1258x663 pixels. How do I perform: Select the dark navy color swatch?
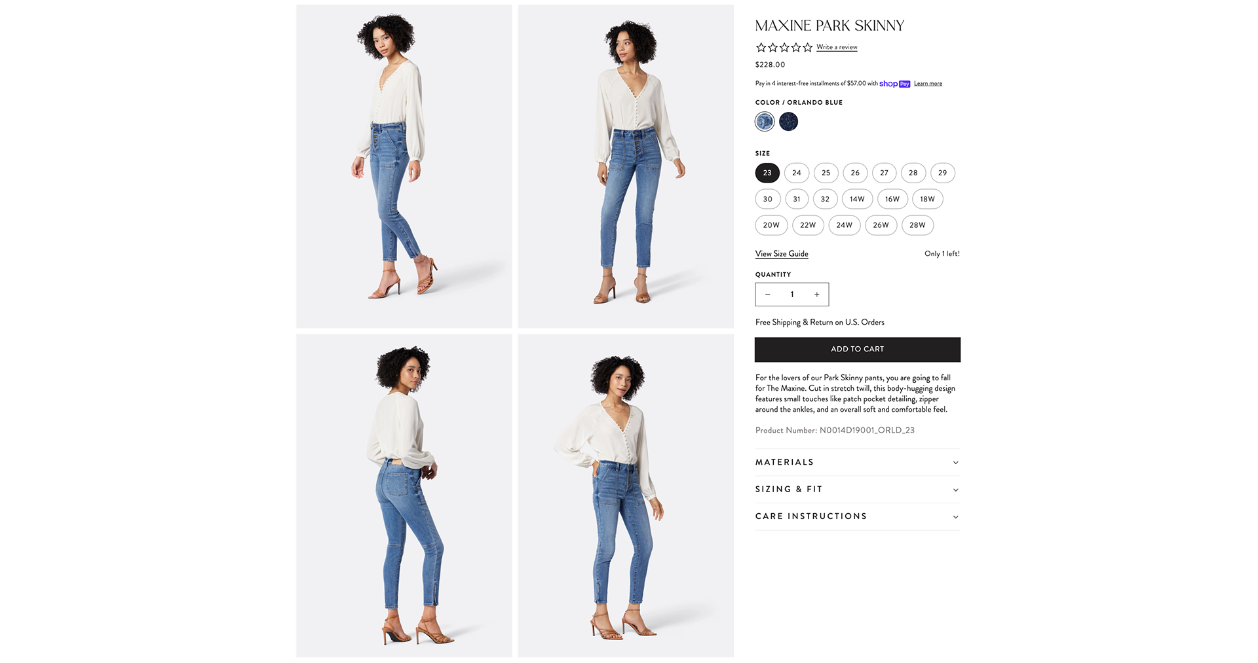click(788, 122)
